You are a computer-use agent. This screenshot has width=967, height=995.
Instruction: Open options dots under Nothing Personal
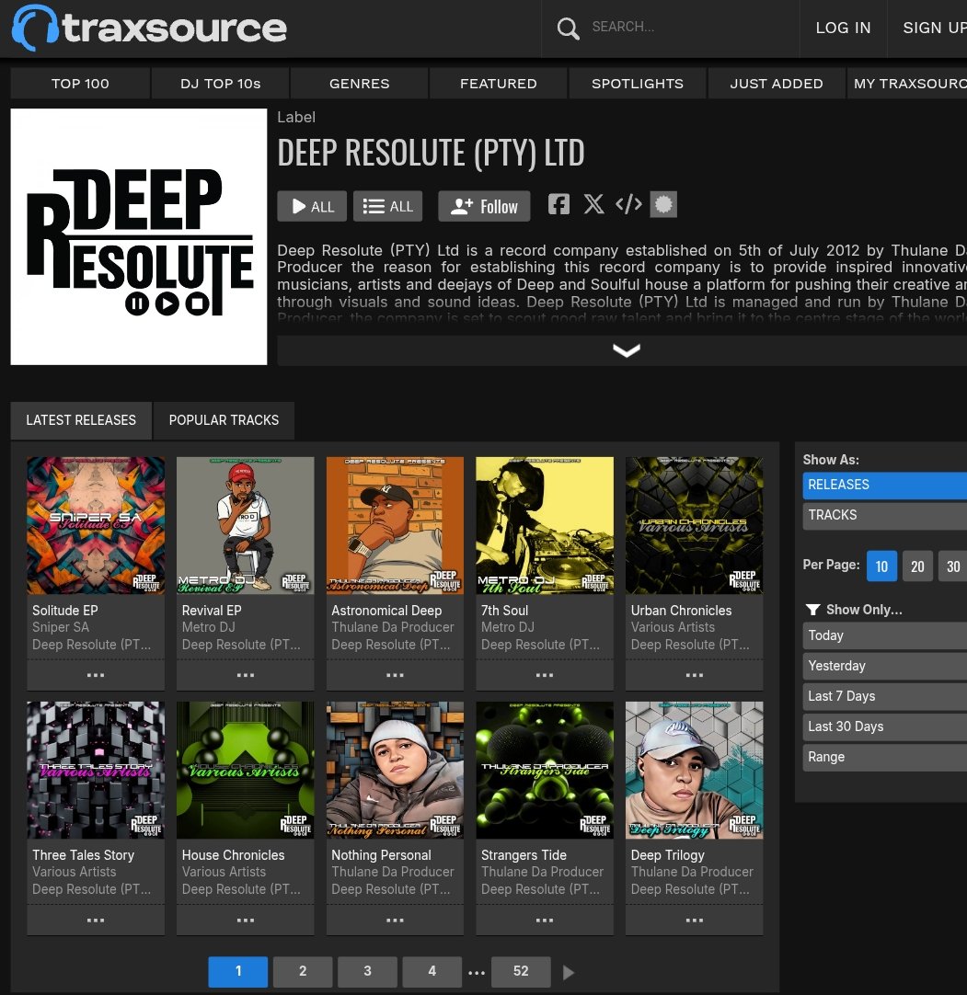click(395, 921)
